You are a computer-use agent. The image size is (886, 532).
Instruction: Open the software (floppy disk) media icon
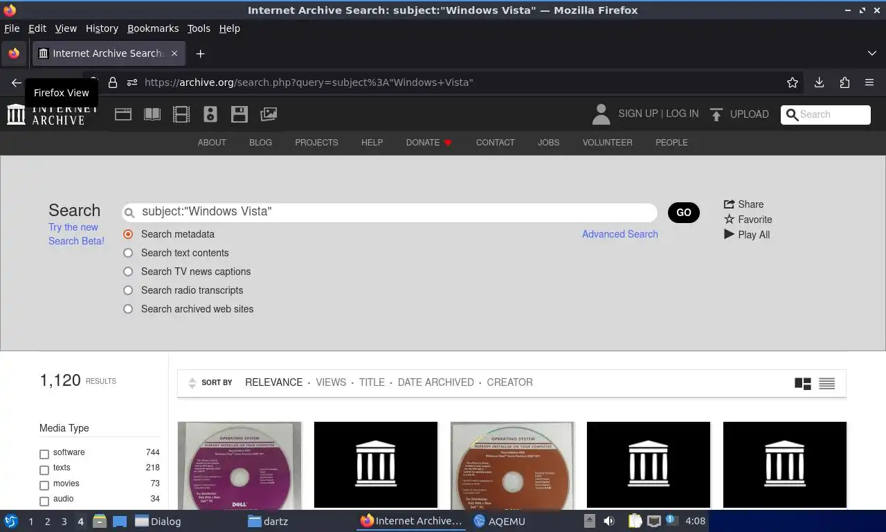point(239,114)
